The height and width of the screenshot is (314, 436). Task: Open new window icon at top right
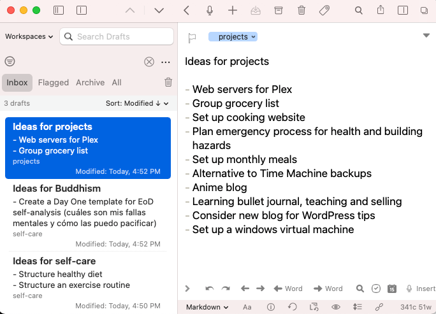[424, 11]
